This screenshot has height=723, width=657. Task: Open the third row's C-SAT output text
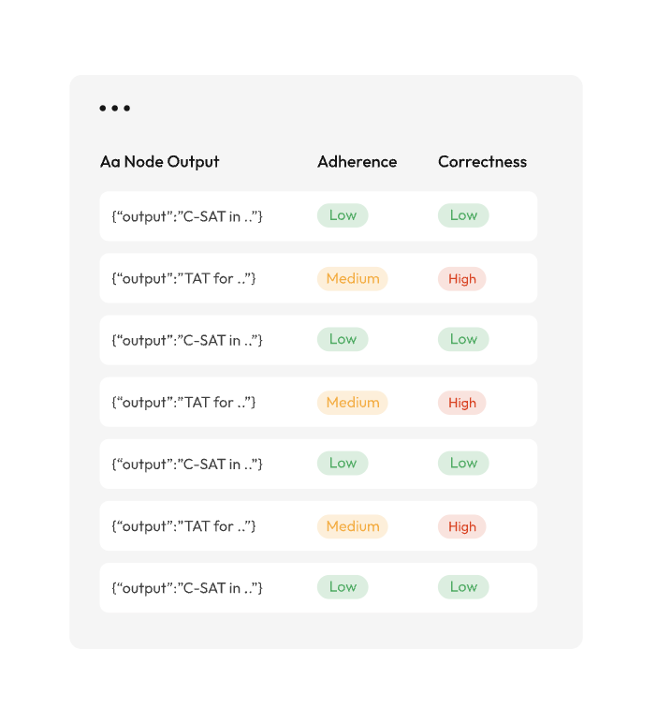[187, 340]
